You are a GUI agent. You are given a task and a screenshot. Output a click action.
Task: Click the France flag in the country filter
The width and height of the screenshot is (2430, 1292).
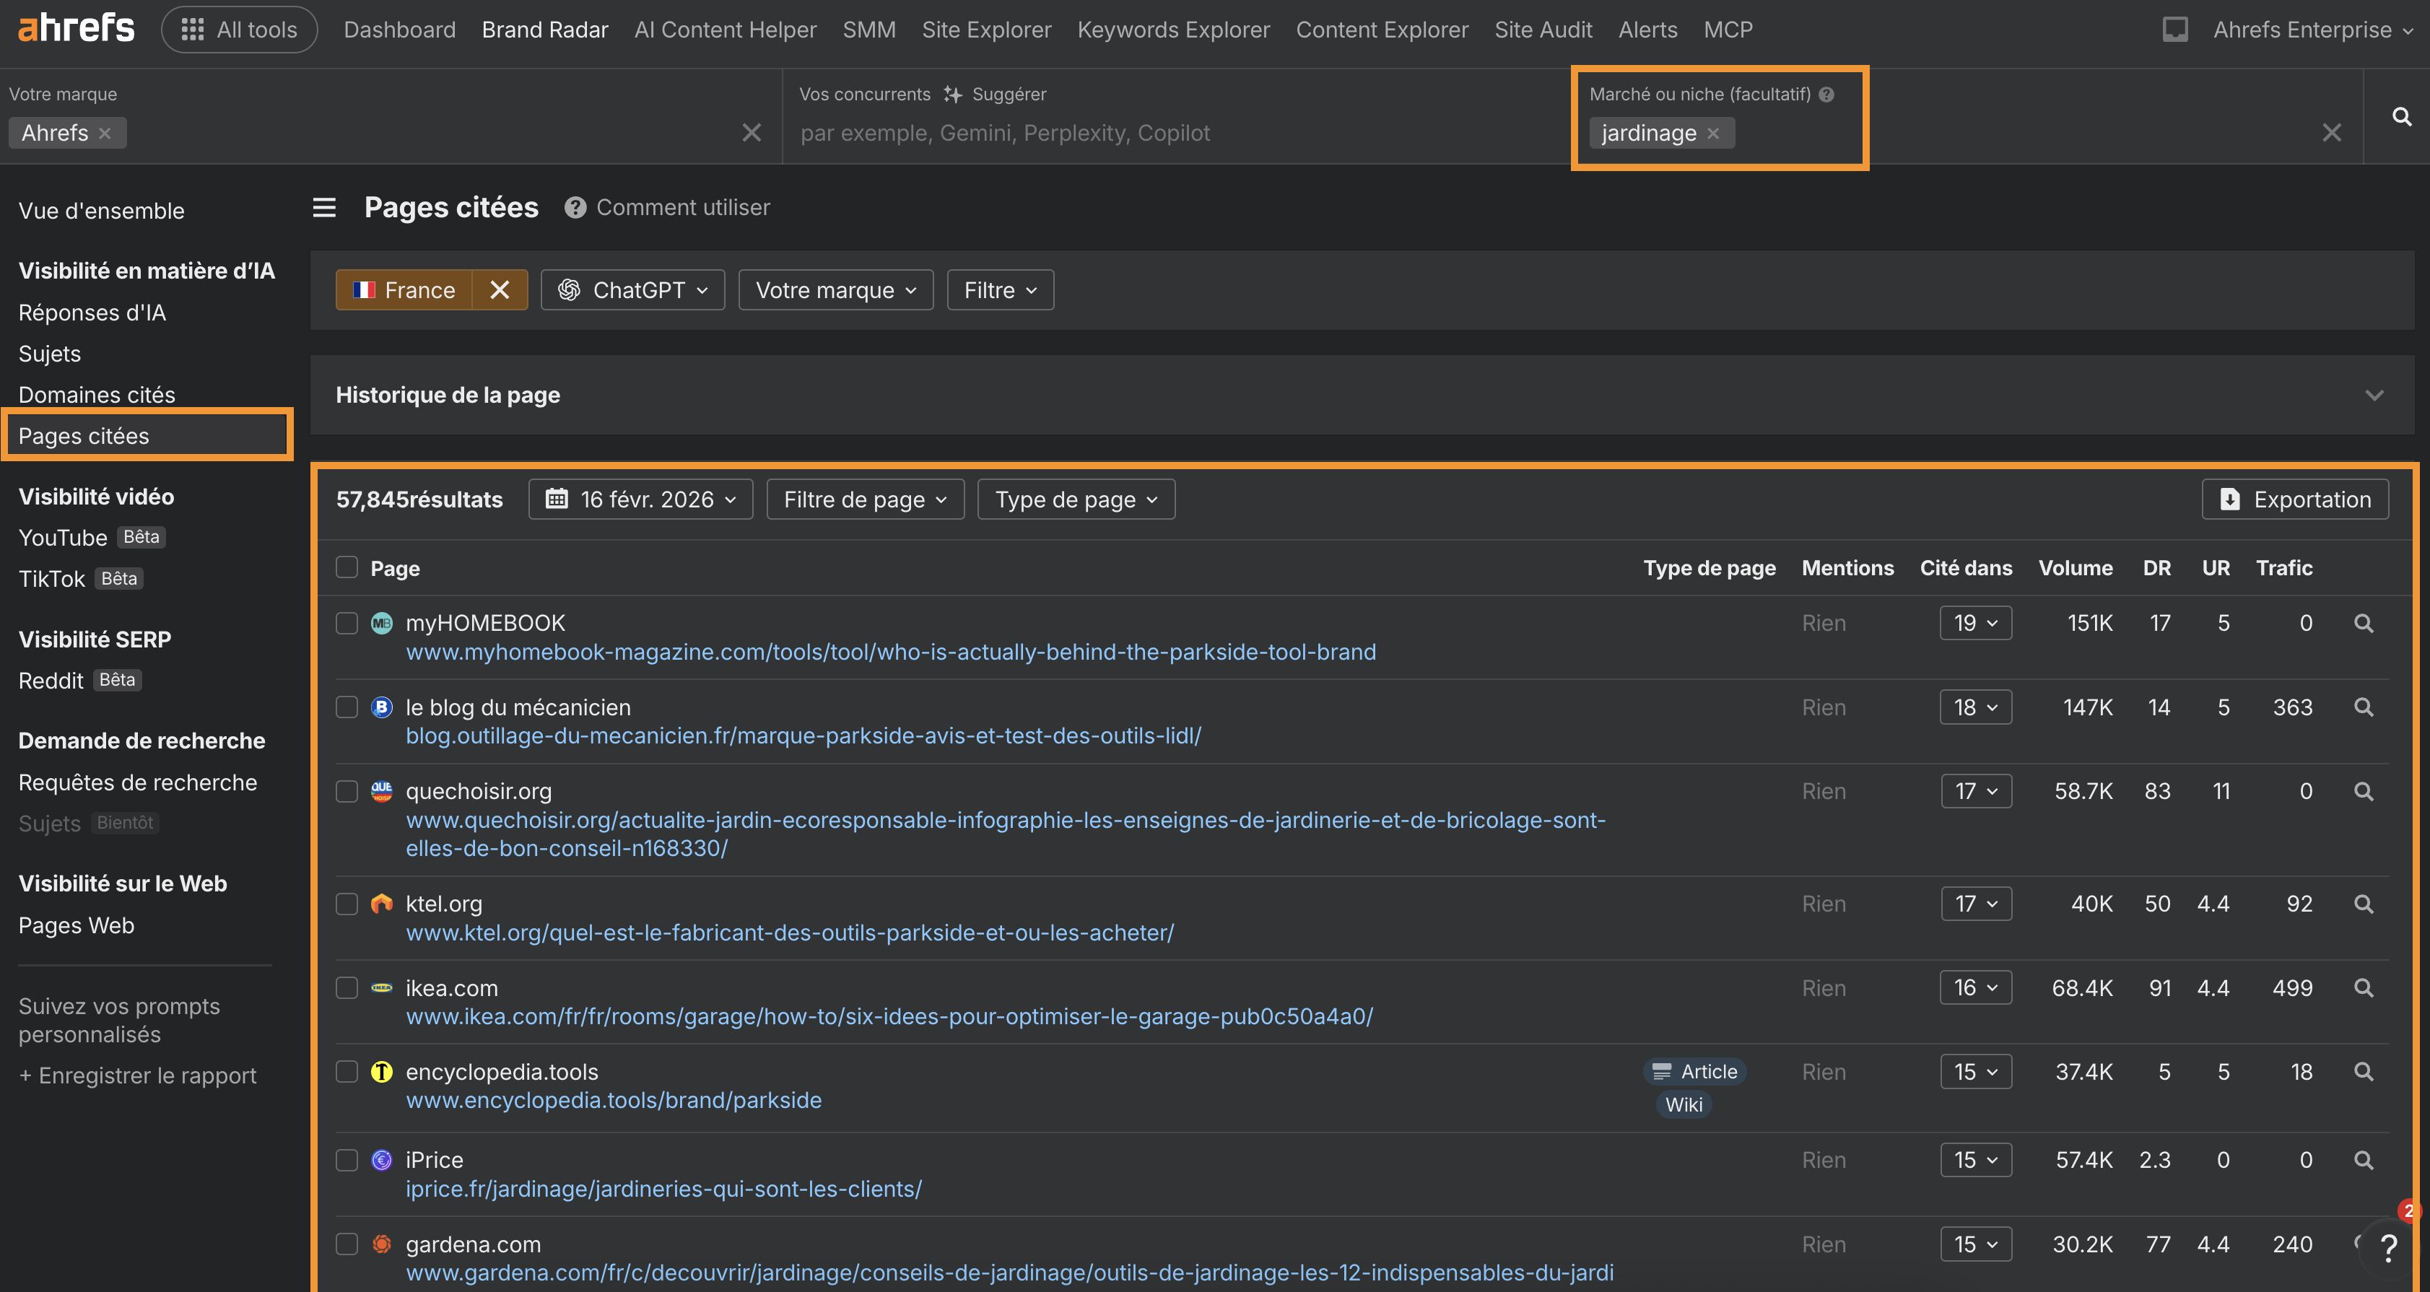coord(366,289)
